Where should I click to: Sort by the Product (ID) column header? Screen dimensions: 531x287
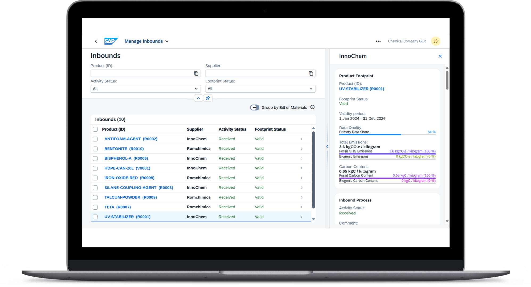pyautogui.click(x=113, y=129)
